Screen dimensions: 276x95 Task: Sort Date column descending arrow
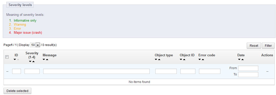click(239, 60)
